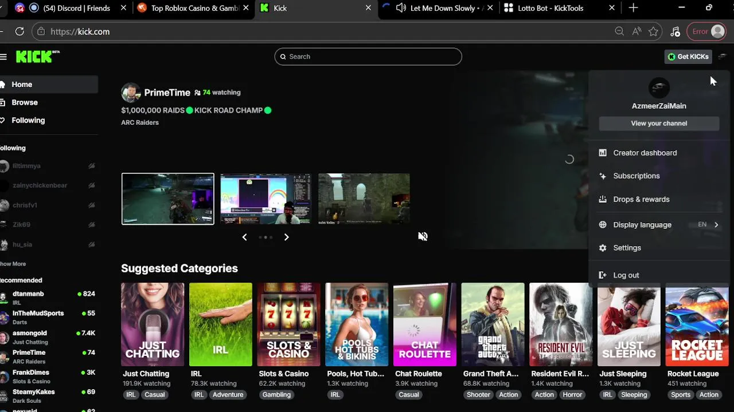The width and height of the screenshot is (734, 412).
Task: Click ARC Raiders category link
Action: click(x=140, y=122)
